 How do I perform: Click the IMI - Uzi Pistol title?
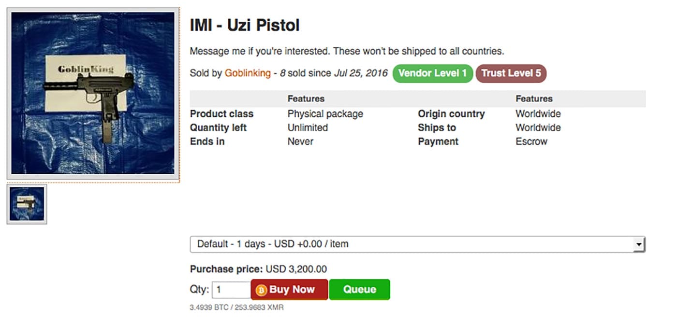pyautogui.click(x=245, y=25)
